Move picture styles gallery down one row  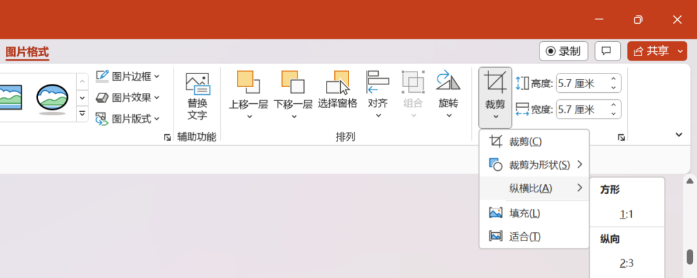(x=83, y=97)
